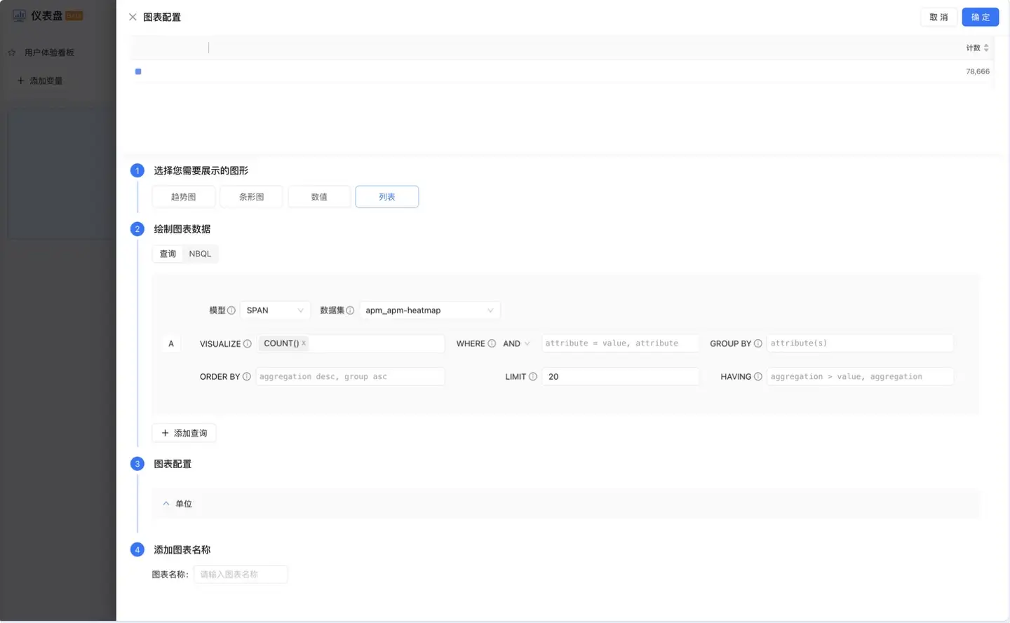Sort the table by 计数 column
The height and width of the screenshot is (623, 1010).
click(x=986, y=48)
